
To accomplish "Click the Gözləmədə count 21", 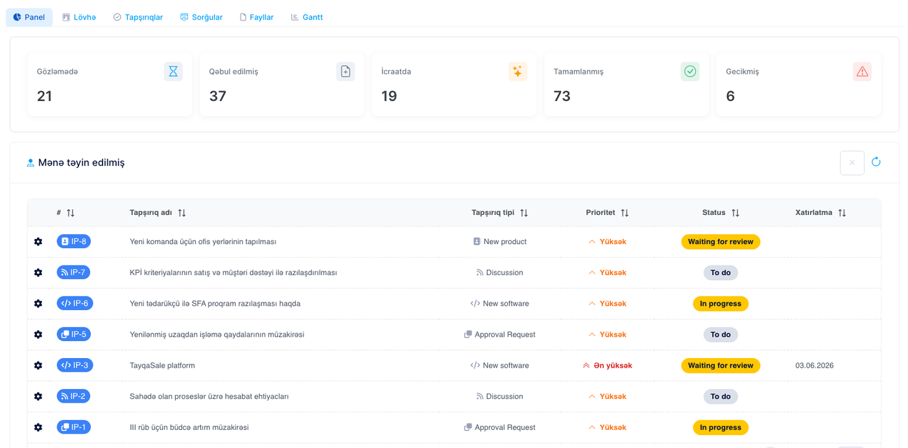I will point(45,96).
